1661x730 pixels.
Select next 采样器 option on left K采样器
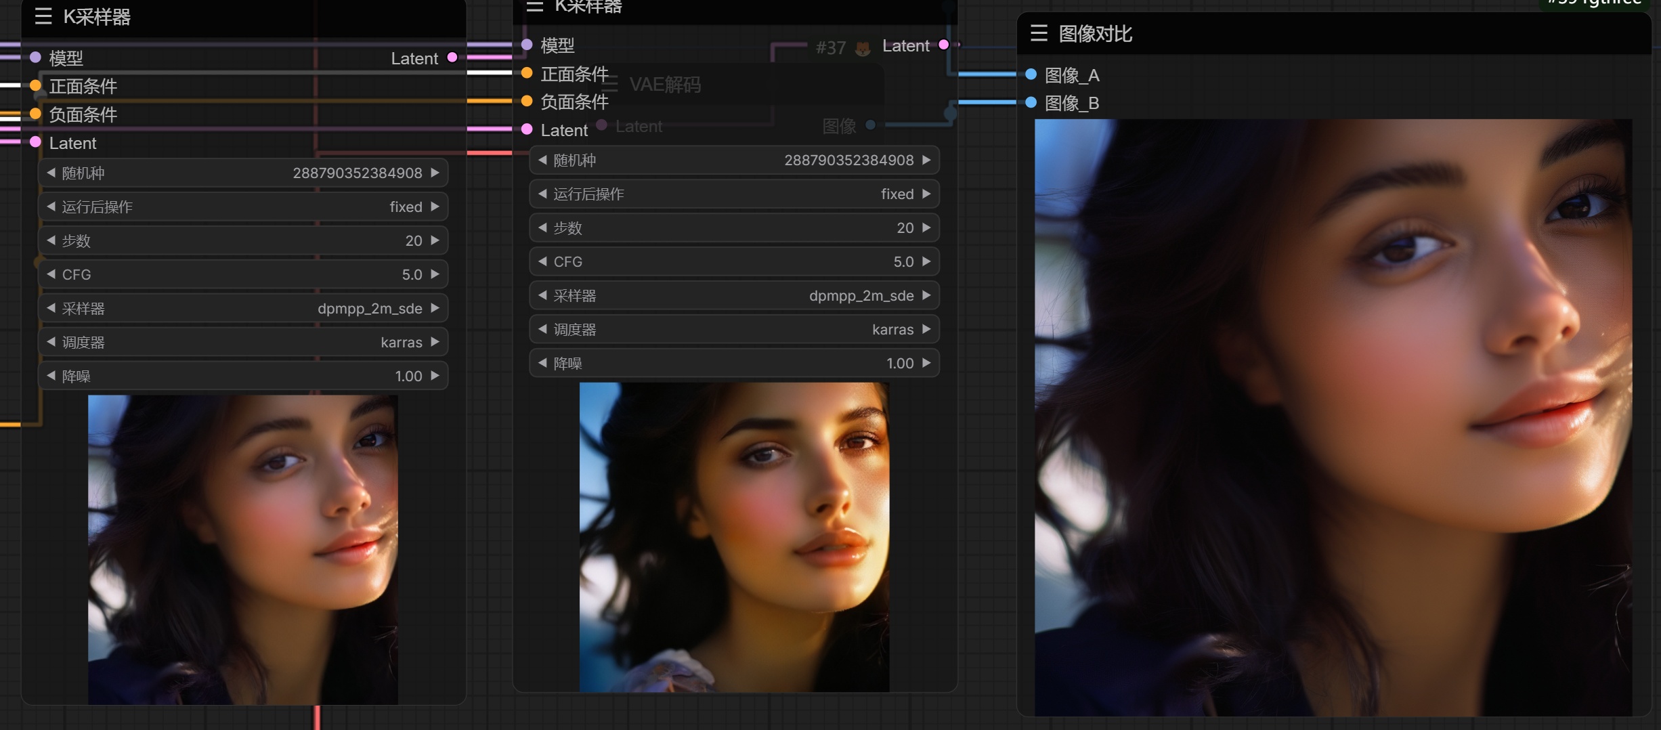point(435,308)
